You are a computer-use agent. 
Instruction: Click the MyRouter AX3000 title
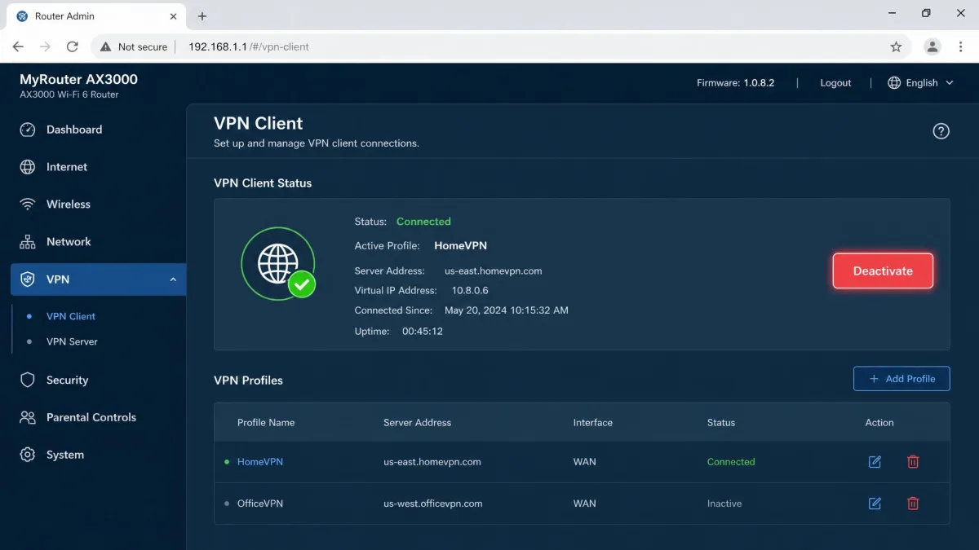78,79
